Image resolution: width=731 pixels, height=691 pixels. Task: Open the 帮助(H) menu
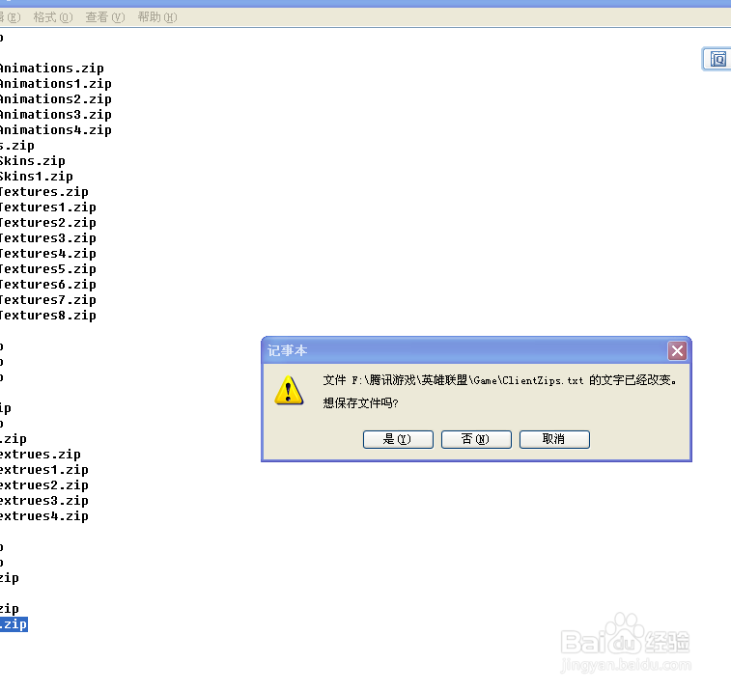157,17
